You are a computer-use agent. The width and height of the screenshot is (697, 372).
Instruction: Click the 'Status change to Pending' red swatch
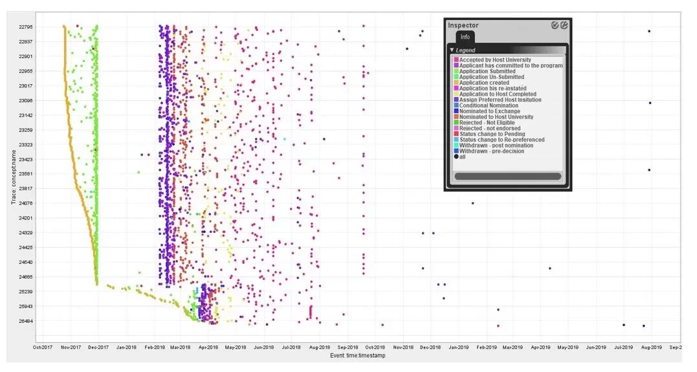pyautogui.click(x=456, y=134)
